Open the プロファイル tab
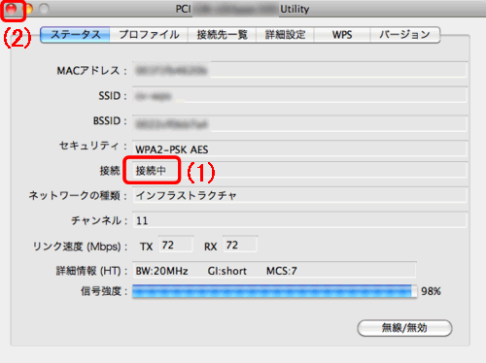Screen dimensions: 486x363 coord(149,35)
